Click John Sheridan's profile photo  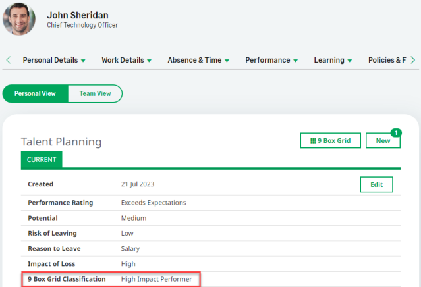[19, 18]
